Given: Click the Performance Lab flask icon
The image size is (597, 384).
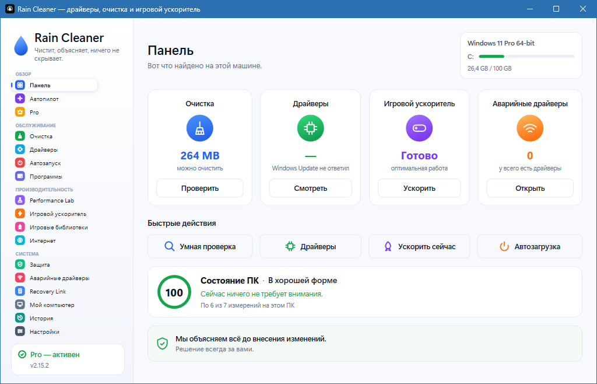Looking at the screenshot, I should click(20, 200).
